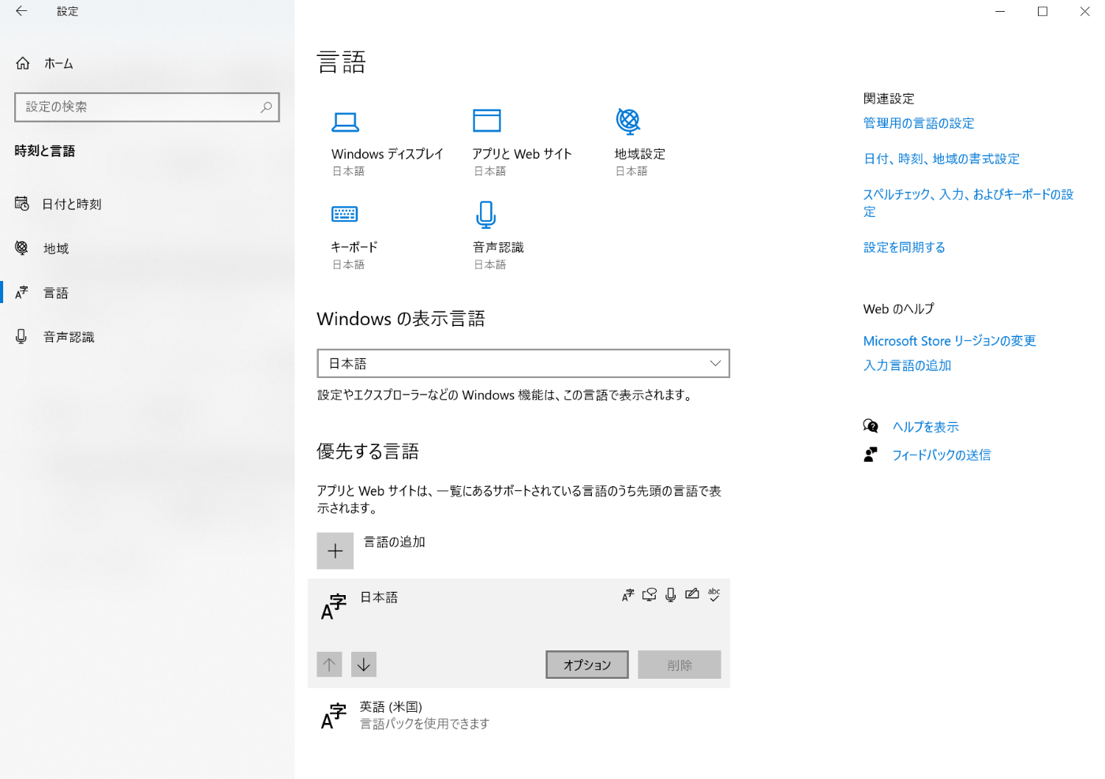
Task: Click the Windows ディスプレイ laptop icon
Action: (345, 122)
